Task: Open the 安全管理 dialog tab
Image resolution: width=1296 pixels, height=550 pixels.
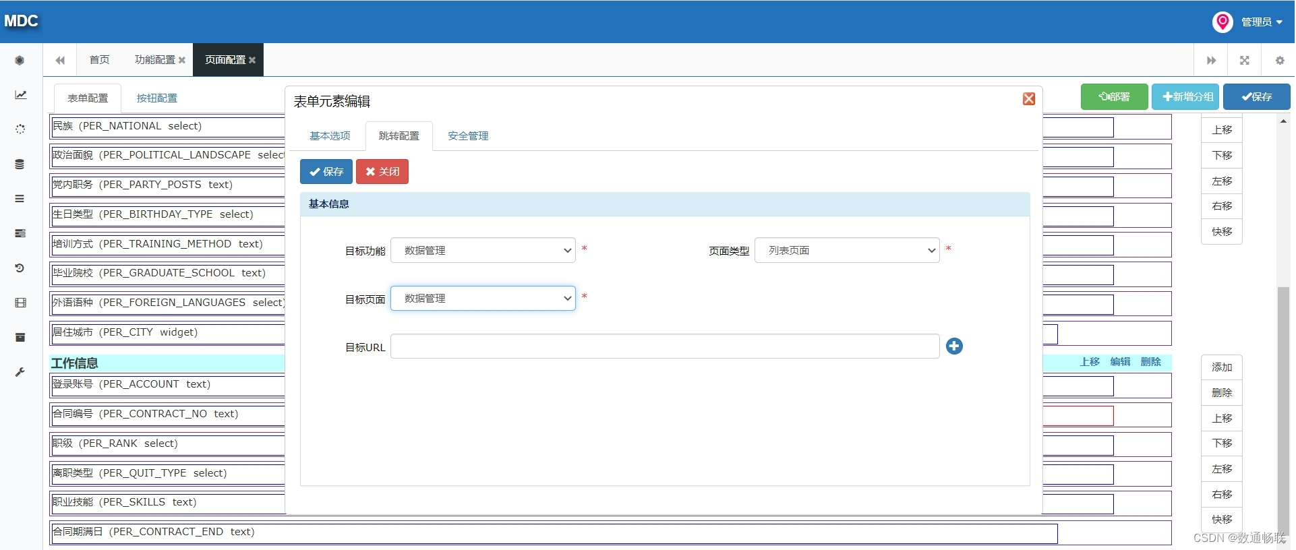Action: [468, 136]
